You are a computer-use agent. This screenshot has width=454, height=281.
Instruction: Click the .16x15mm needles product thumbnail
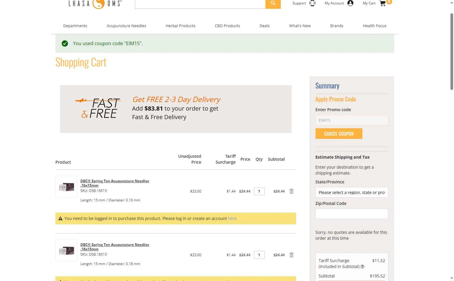(66, 187)
